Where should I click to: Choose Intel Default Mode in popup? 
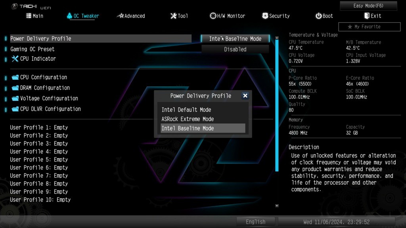(203, 110)
